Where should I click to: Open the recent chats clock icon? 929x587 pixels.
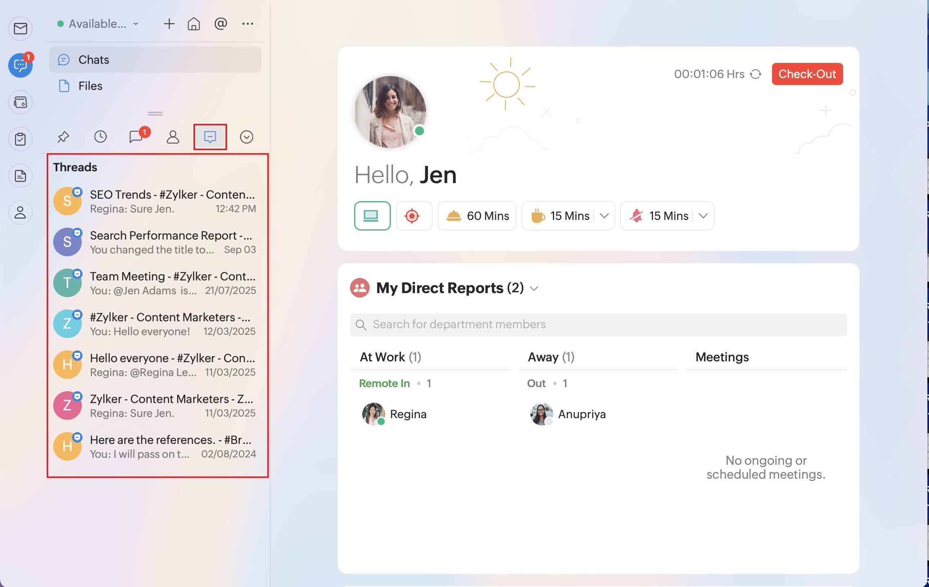[100, 137]
